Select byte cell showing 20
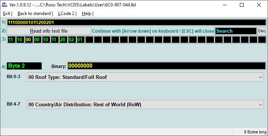Image resolution: width=268 pixels, height=136 pixels. click(x=63, y=40)
